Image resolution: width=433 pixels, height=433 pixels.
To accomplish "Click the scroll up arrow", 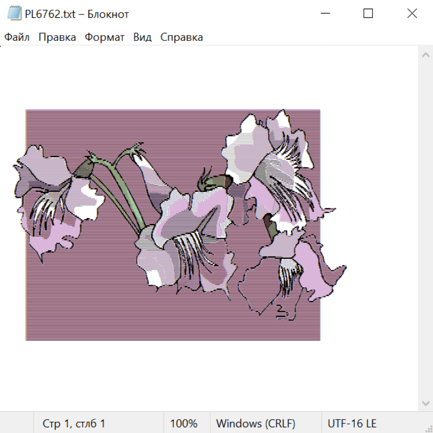I will point(425,55).
